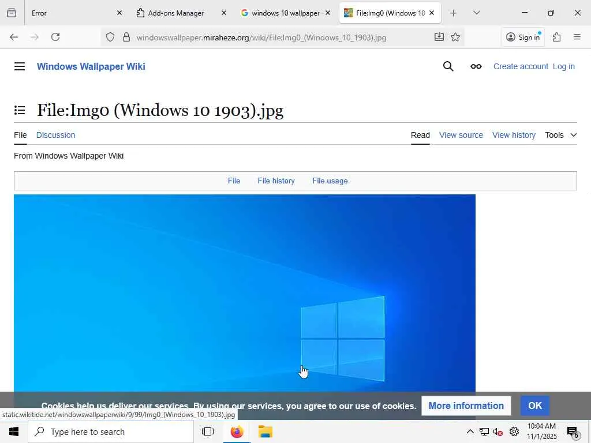Jump to File section link
The height and width of the screenshot is (443, 591).
pyautogui.click(x=234, y=181)
